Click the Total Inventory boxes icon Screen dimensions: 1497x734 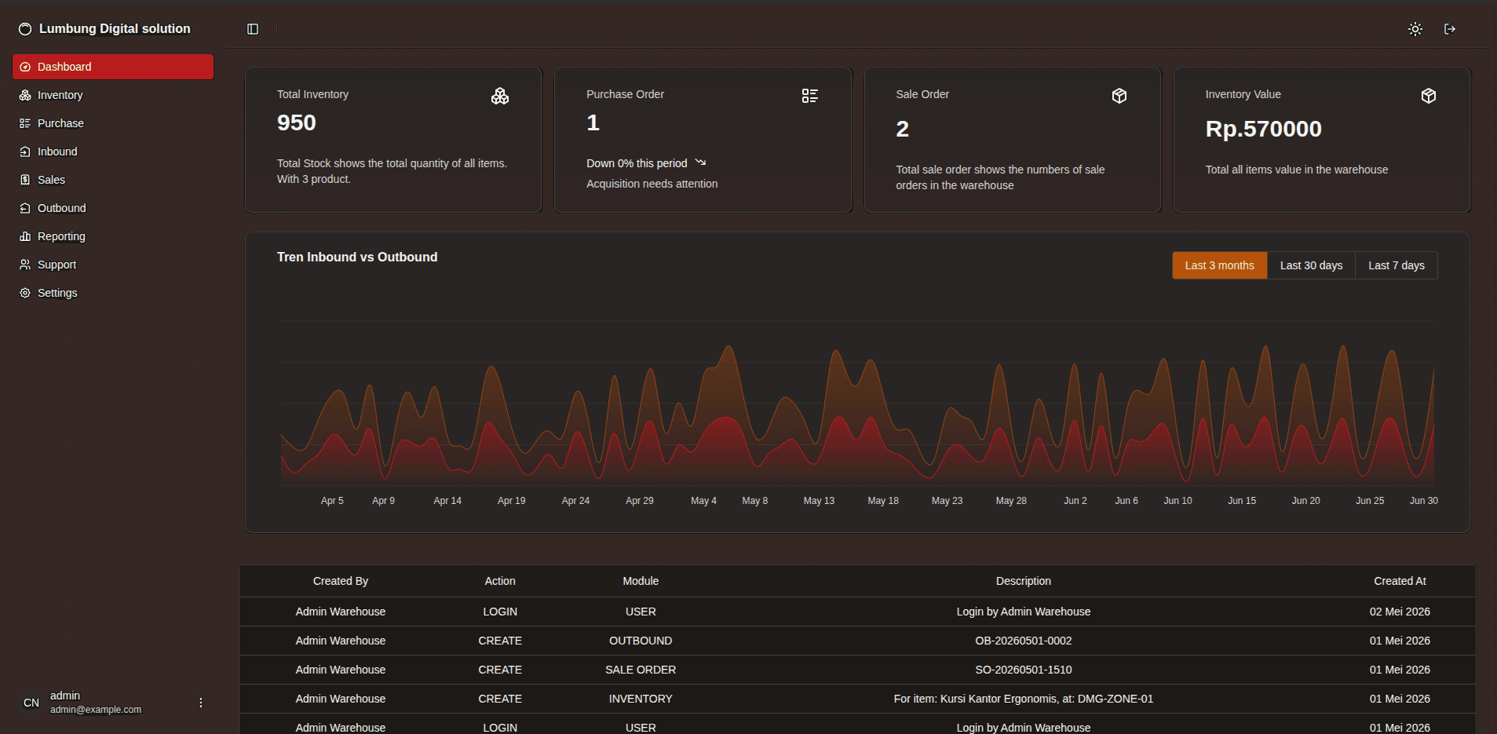click(500, 96)
